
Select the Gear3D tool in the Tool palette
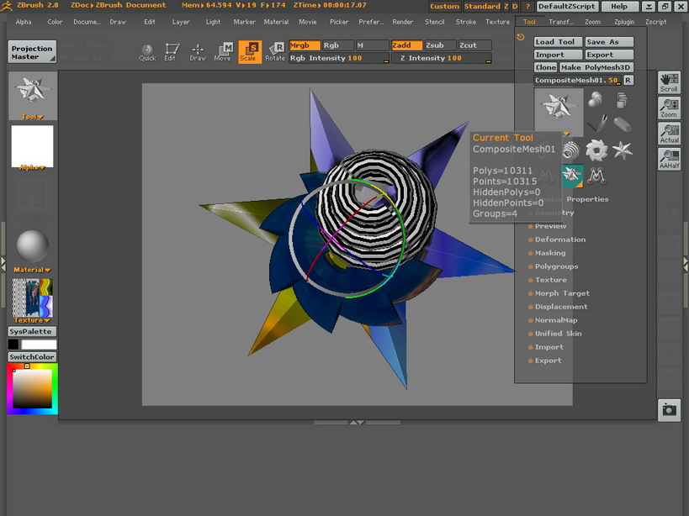tap(596, 150)
